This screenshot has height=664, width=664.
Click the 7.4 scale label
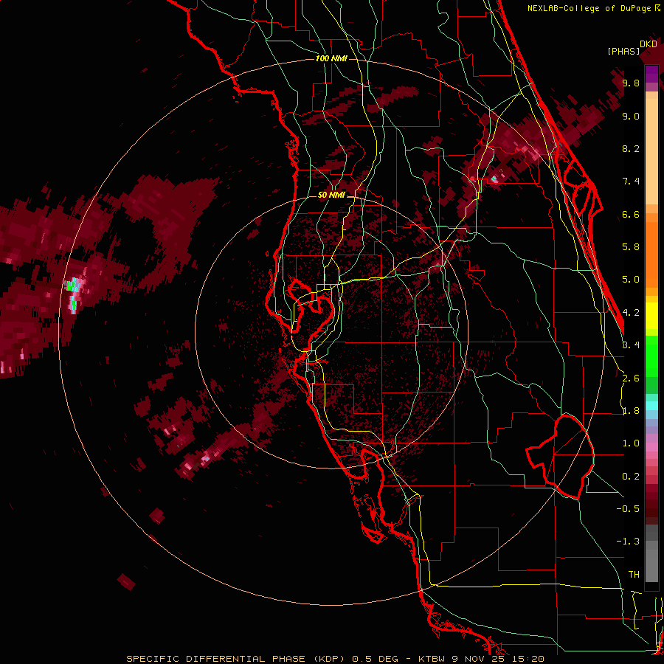coord(631,181)
